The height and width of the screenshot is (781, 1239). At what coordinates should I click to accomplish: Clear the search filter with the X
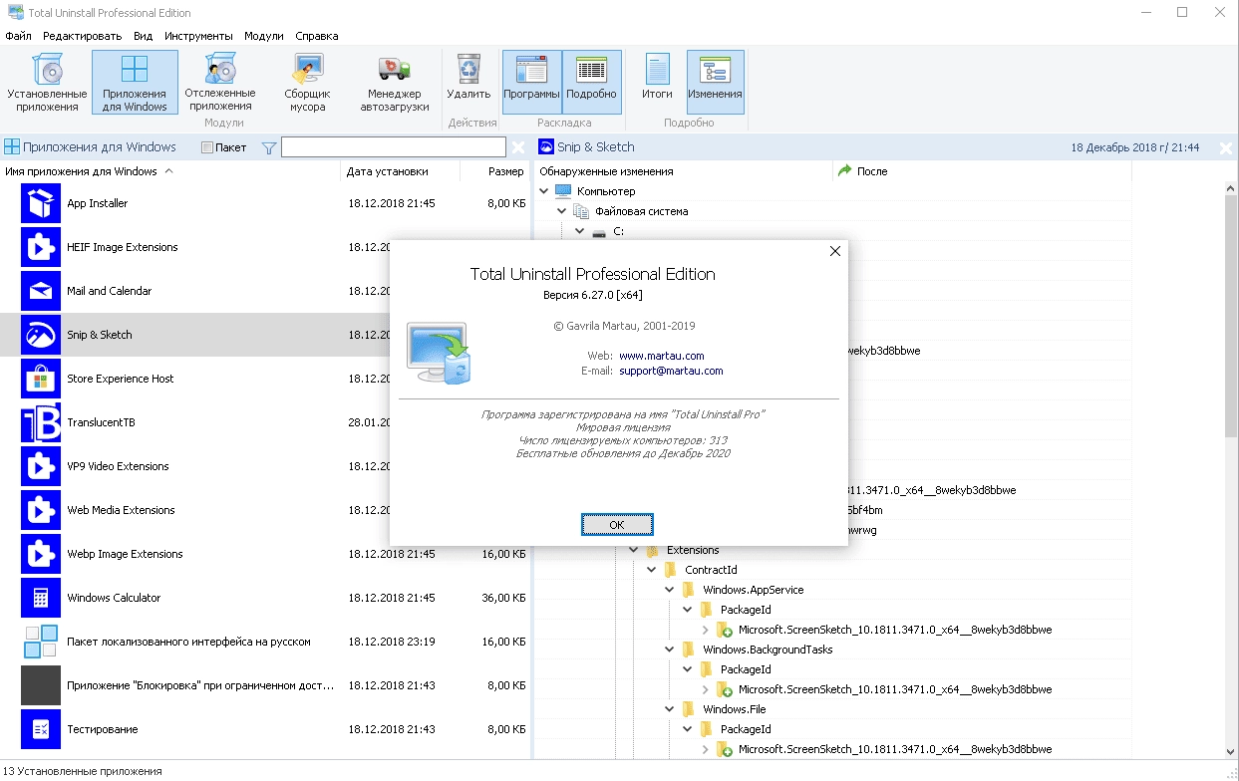[518, 147]
